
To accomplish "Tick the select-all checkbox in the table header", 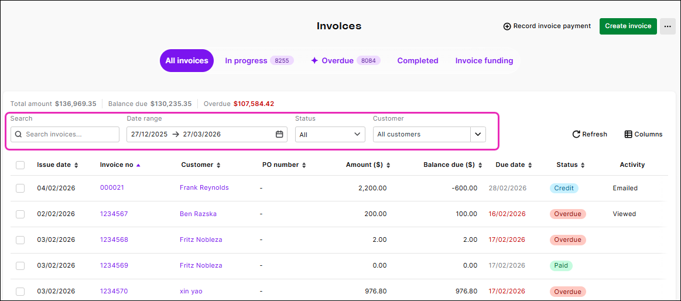I will 20,165.
